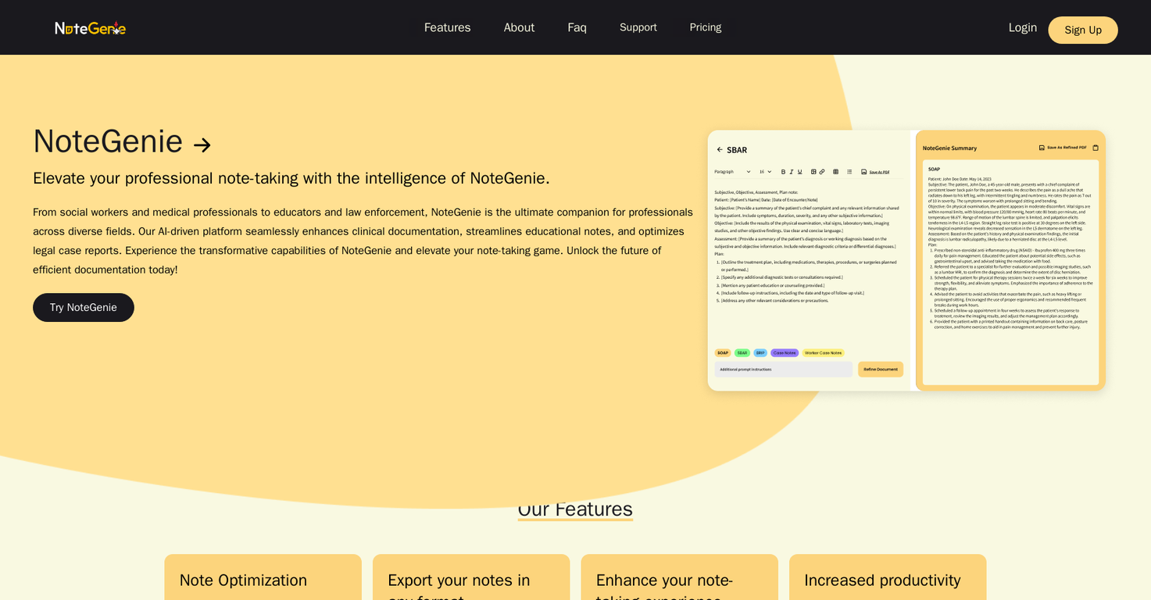Open the Faq navigation item
This screenshot has width=1151, height=600.
(x=577, y=27)
